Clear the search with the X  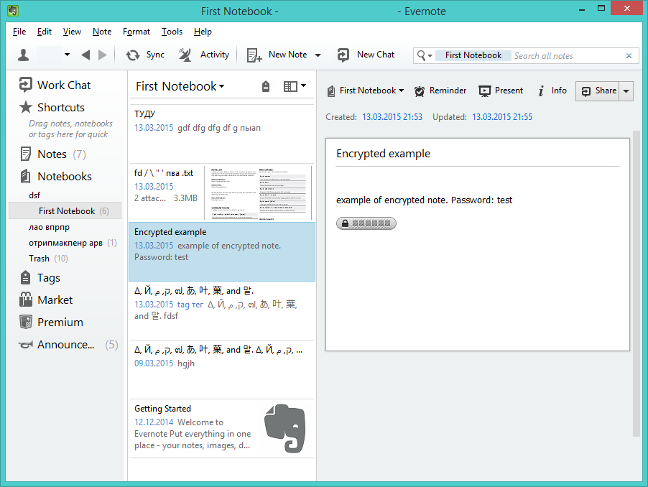(629, 56)
